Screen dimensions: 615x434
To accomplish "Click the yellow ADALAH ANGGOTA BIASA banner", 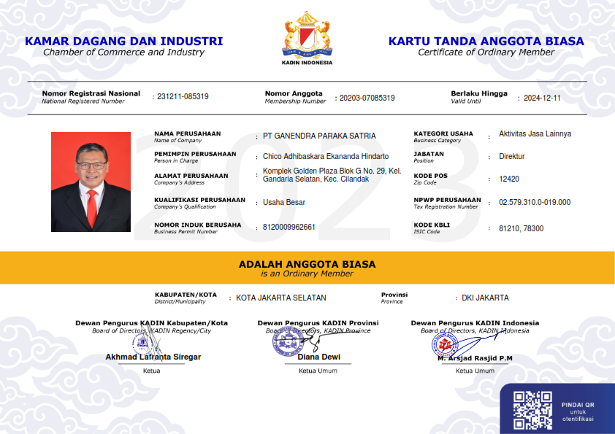I will coord(307,268).
